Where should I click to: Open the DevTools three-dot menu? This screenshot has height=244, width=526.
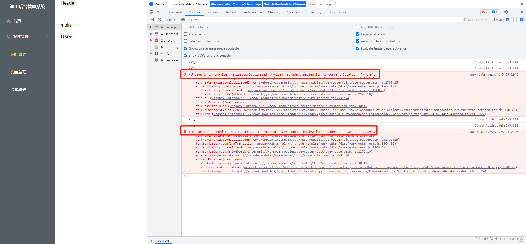tap(514, 12)
